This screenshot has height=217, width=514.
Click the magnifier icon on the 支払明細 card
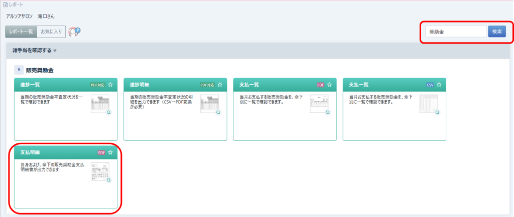click(108, 180)
